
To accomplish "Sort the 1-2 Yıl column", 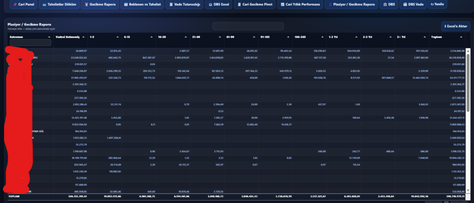I will click(x=357, y=37).
